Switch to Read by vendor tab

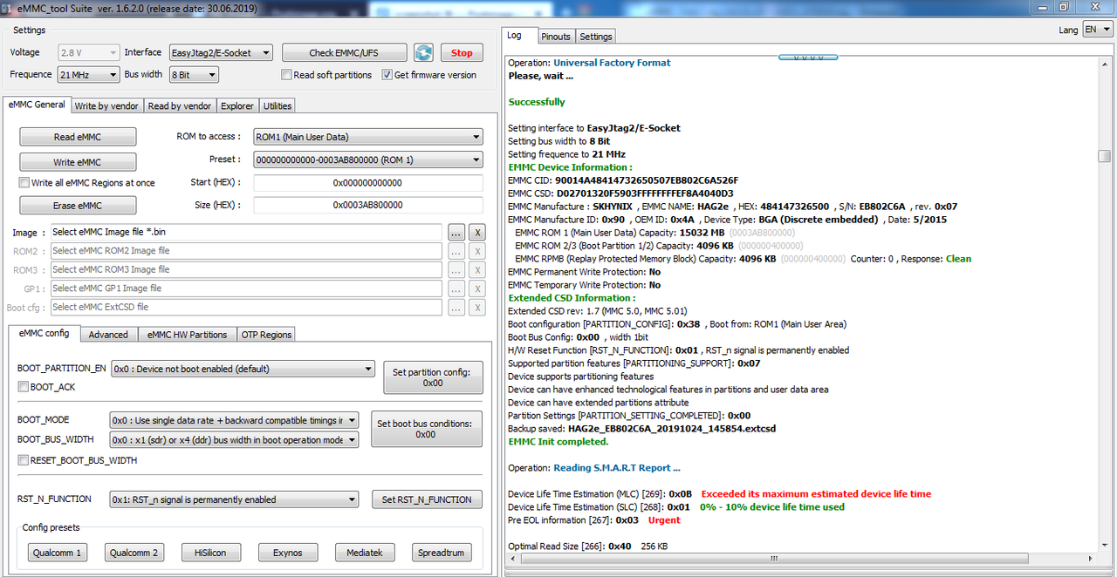click(x=180, y=105)
